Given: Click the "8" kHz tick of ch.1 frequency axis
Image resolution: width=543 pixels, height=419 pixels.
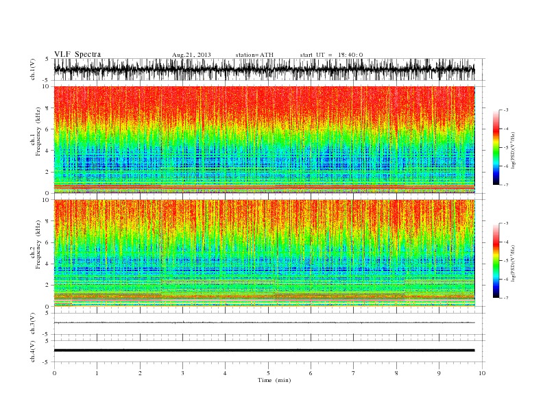Looking at the screenshot, I should tap(47, 108).
